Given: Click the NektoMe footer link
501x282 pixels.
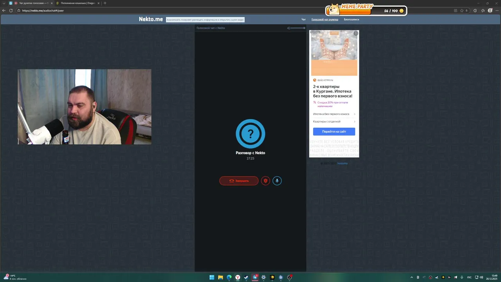Looking at the screenshot, I should tap(342, 163).
